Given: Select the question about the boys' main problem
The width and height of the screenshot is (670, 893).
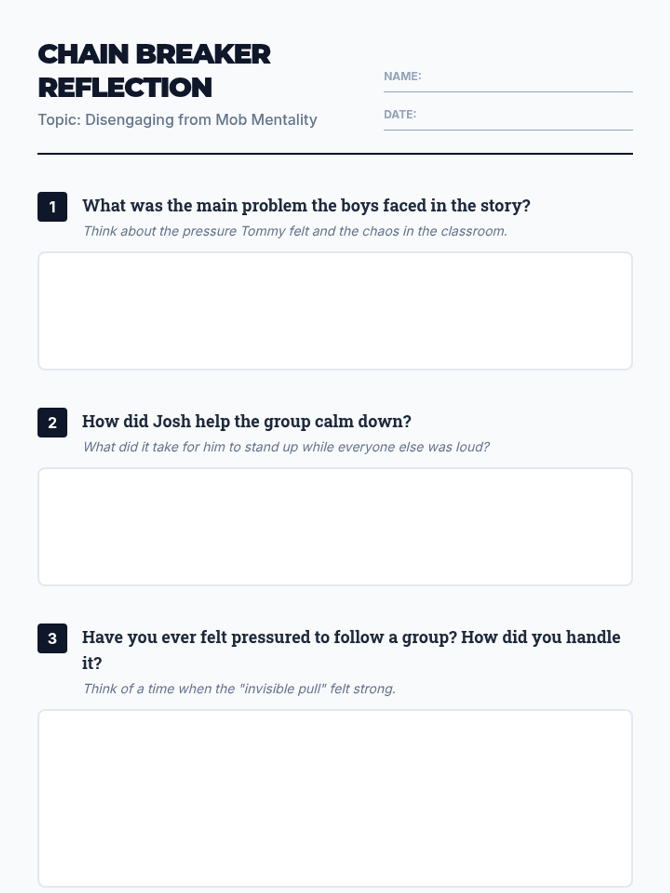Looking at the screenshot, I should [x=306, y=205].
